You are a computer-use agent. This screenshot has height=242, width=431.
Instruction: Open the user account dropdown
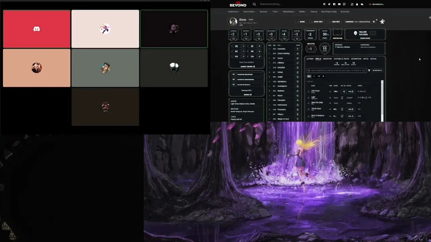(x=376, y=4)
